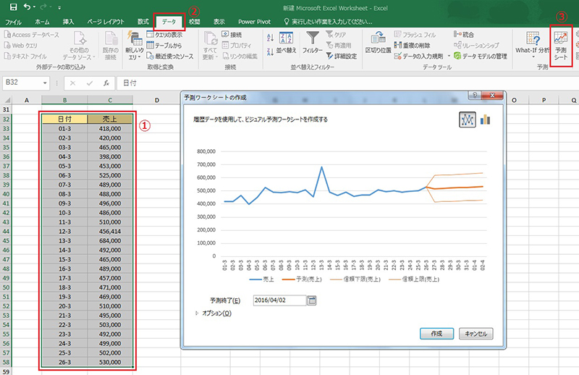
Task: Click the select-all corner button
Action: [7, 100]
